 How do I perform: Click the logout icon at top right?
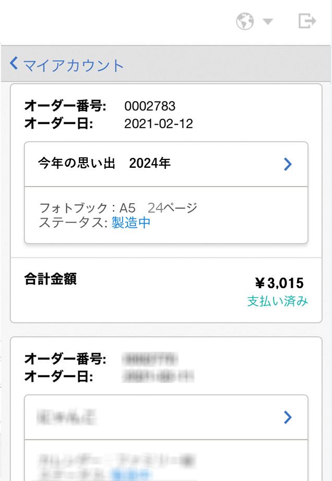coord(307,21)
